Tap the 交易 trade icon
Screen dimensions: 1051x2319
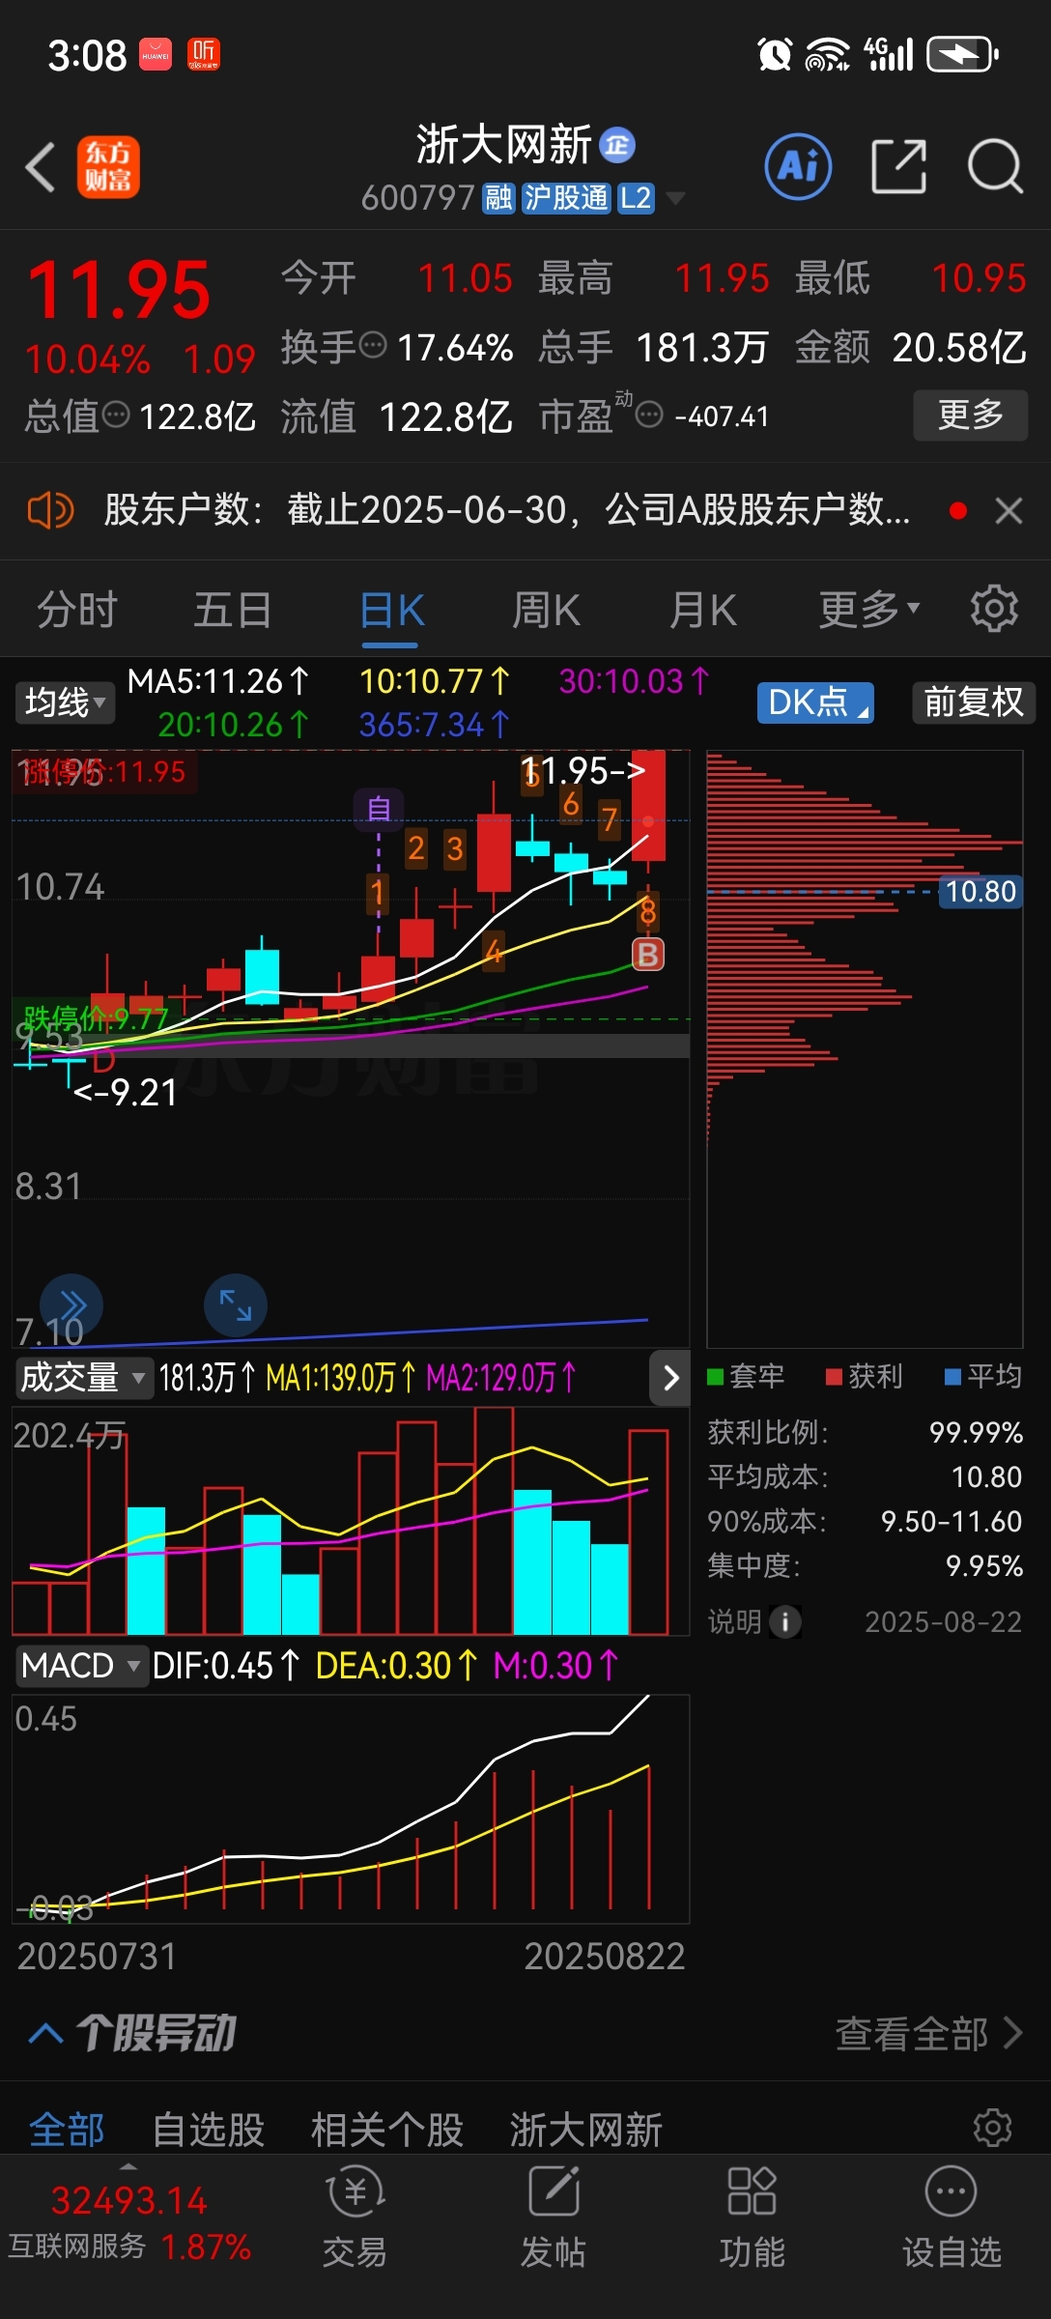coord(355,2218)
